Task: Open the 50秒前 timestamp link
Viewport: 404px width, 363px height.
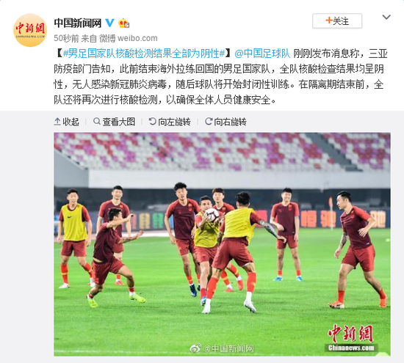Action: coord(66,38)
